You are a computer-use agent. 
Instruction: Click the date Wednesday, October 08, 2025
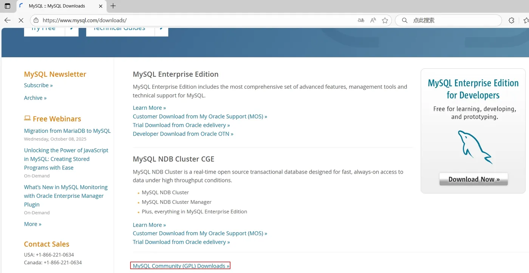pyautogui.click(x=55, y=139)
